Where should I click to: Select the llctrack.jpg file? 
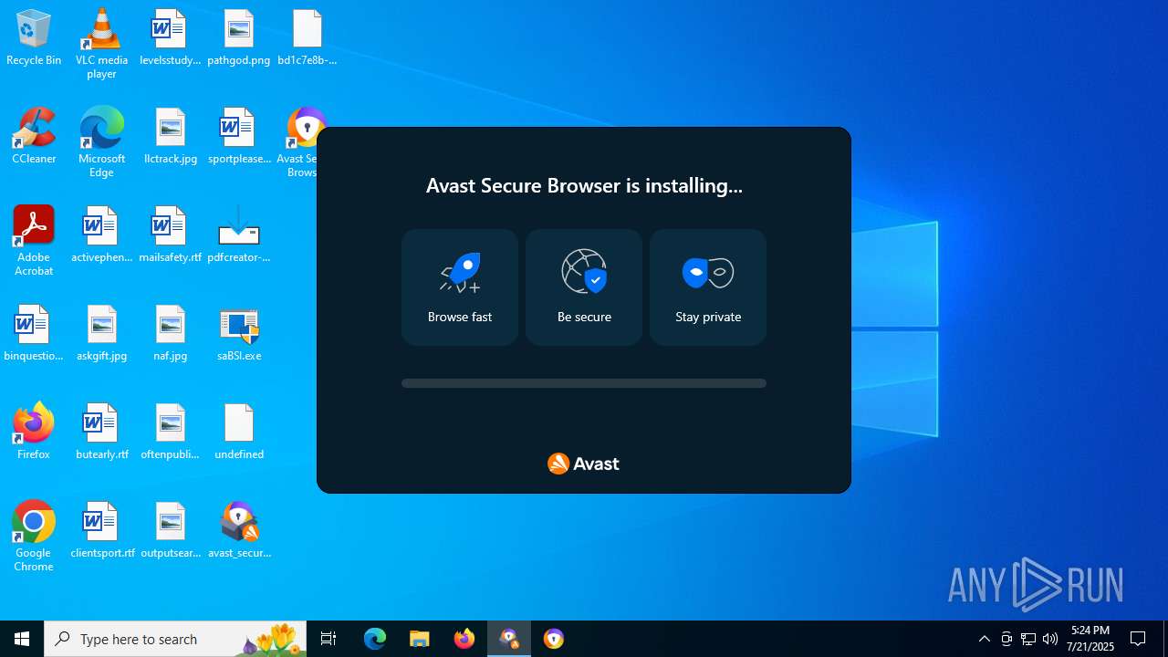pyautogui.click(x=171, y=137)
